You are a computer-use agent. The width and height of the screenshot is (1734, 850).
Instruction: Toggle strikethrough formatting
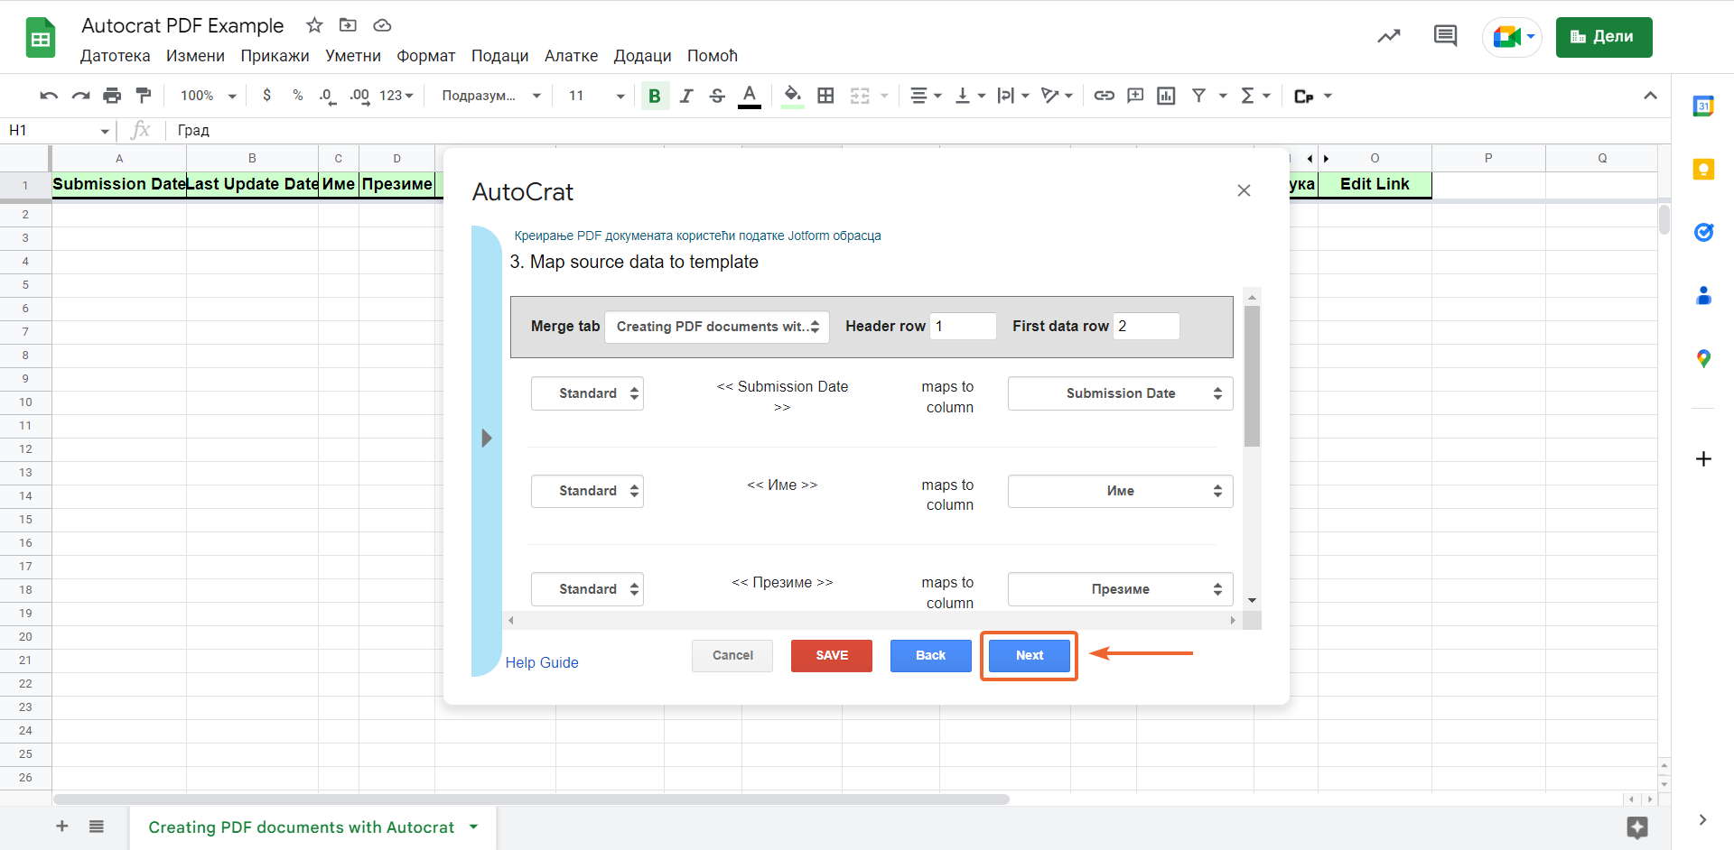717,96
